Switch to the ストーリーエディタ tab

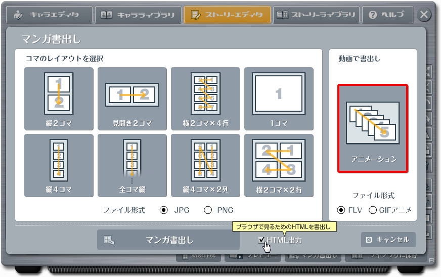(227, 15)
